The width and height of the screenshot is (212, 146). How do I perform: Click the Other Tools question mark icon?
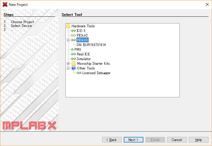(74, 68)
